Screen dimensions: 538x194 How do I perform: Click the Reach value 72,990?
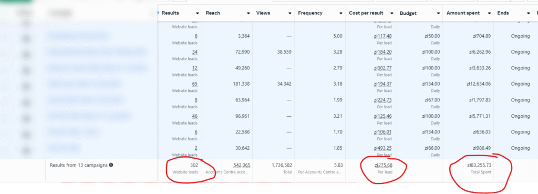pos(242,52)
